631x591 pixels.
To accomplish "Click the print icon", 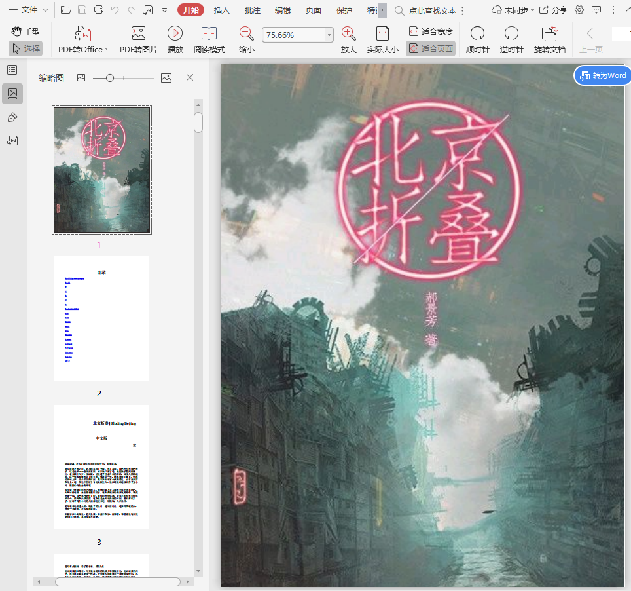I will [x=99, y=10].
